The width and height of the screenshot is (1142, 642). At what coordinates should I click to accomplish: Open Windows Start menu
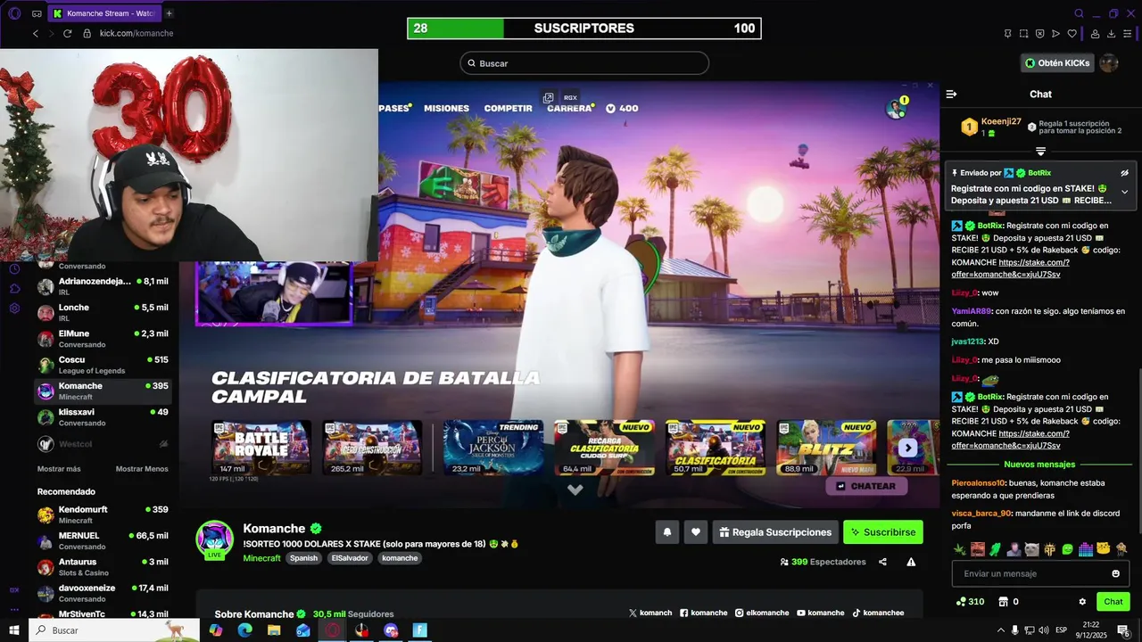click(14, 630)
